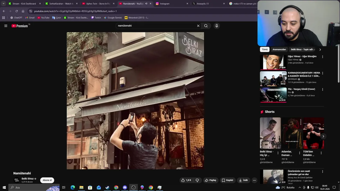Show next Shorts with the arrow

323,136
